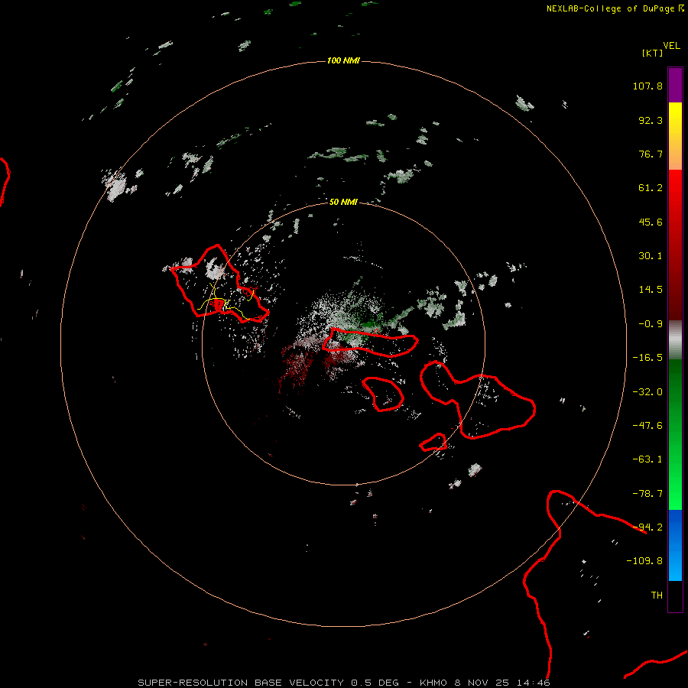Click the 14.5 velocity scale label
This screenshot has height=688, width=688.
click(x=651, y=290)
